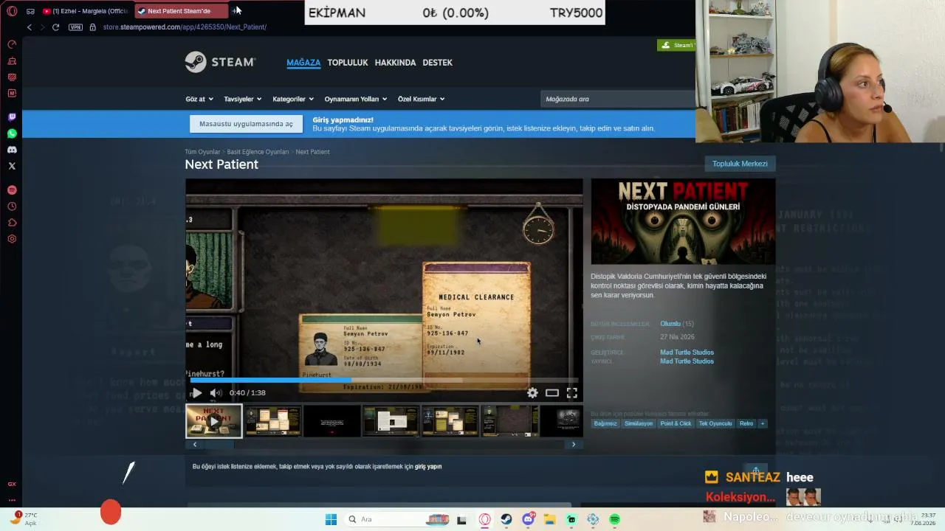
Task: Open Spotify on the Windows taskbar
Action: coord(614,519)
